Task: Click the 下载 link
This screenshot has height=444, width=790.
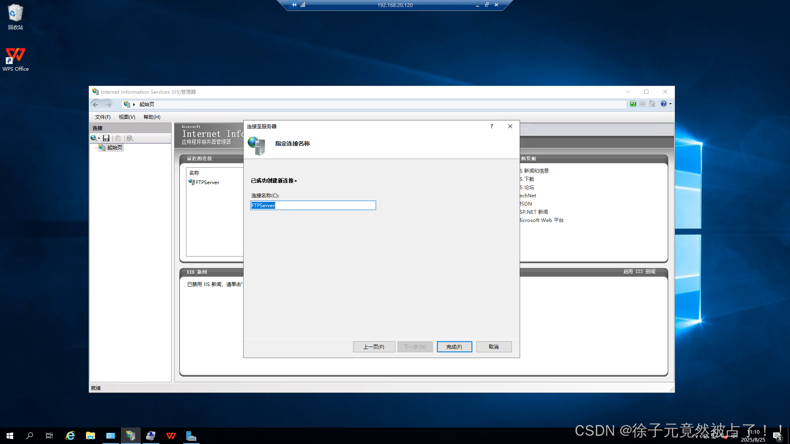Action: (527, 179)
